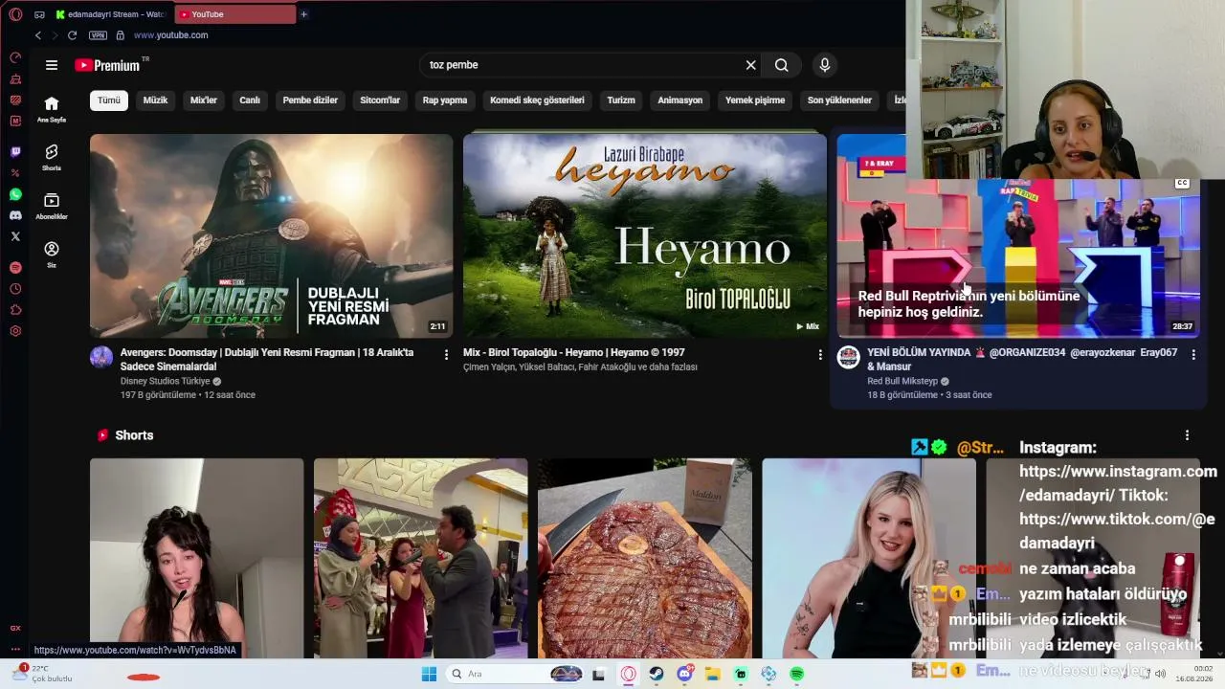This screenshot has height=689, width=1225.
Task: Open the Opera GX main menu logo
Action: (x=15, y=14)
